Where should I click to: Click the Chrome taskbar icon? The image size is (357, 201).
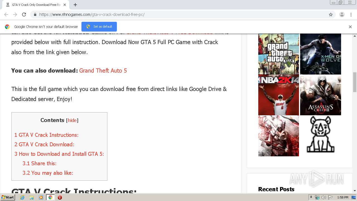[x=50, y=197]
